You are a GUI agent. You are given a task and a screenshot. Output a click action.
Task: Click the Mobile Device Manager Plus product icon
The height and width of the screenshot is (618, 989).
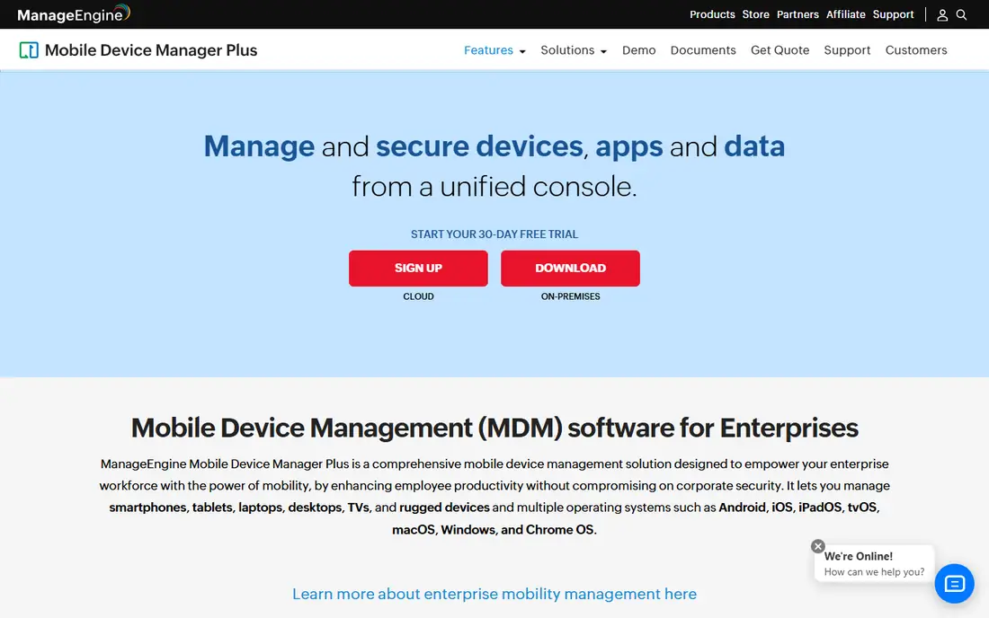(x=29, y=49)
